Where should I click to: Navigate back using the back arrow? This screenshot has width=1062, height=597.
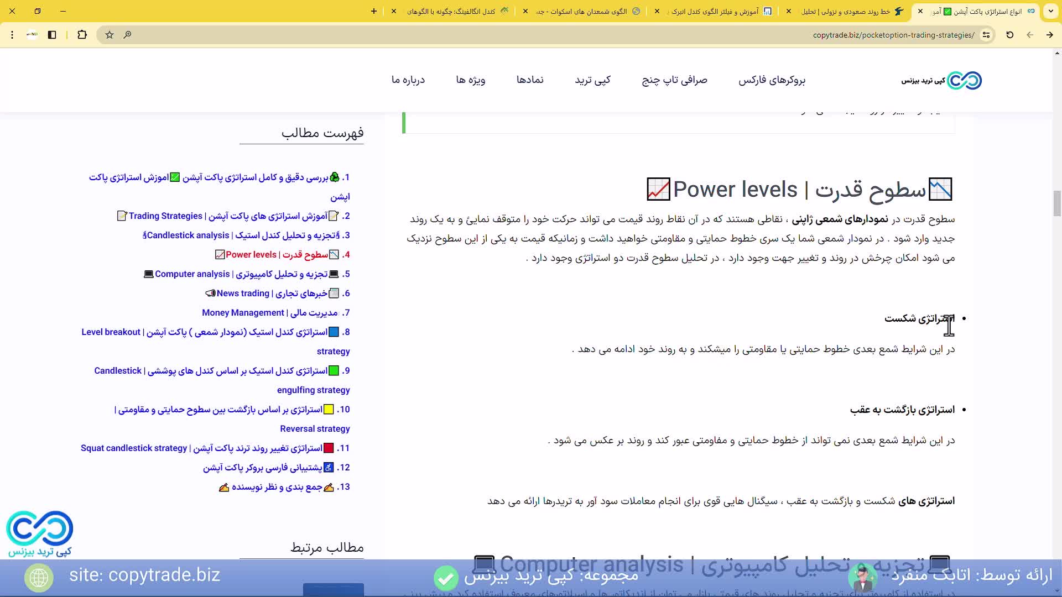(1030, 35)
